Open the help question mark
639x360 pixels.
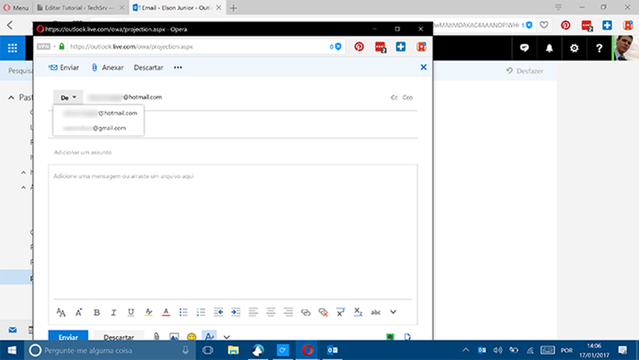599,48
